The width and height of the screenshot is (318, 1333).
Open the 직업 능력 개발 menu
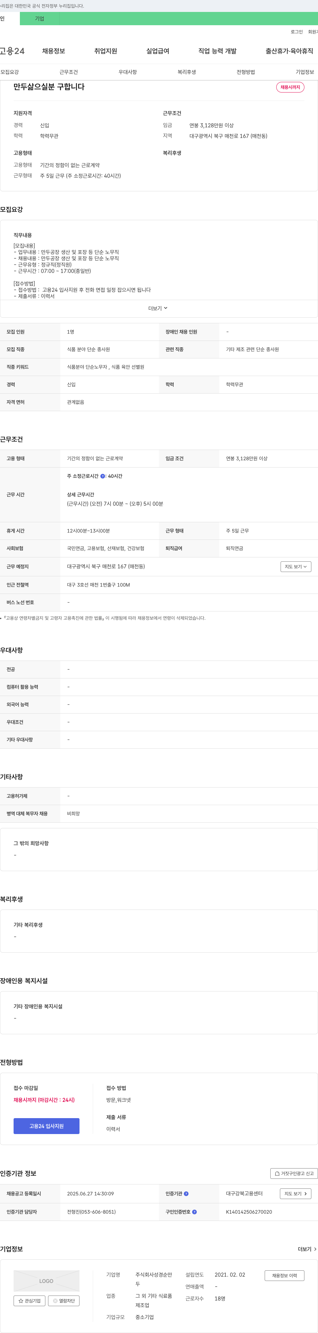click(217, 51)
